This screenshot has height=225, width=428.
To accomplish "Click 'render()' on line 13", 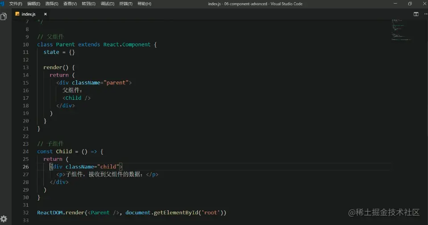I will pos(56,67).
